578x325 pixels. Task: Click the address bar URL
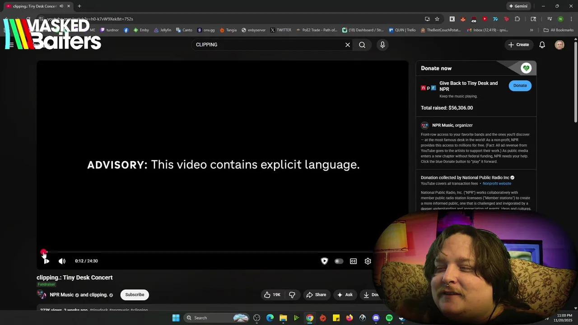pyautogui.click(x=90, y=19)
